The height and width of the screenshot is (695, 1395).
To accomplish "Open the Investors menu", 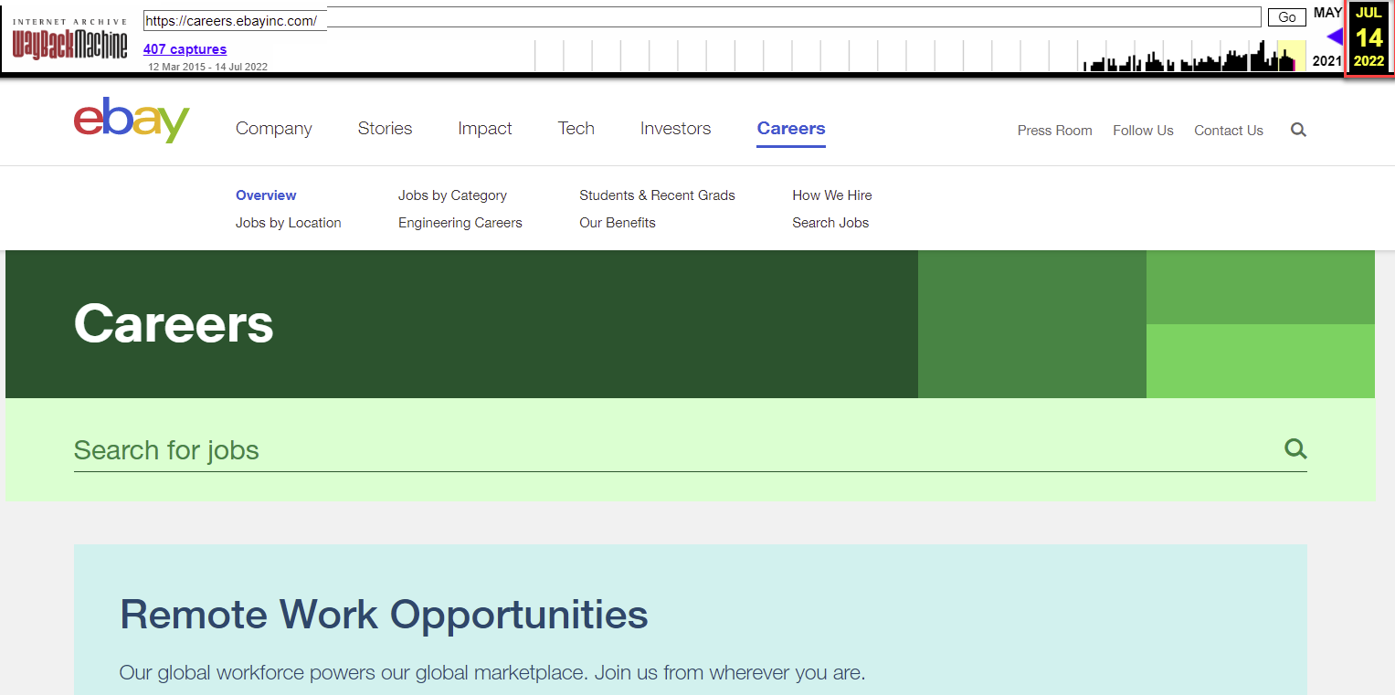I will click(x=675, y=129).
